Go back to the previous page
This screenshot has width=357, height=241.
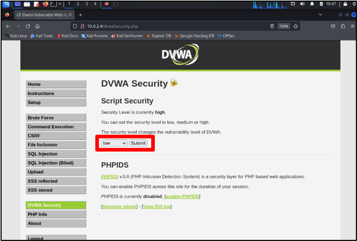click(x=8, y=26)
